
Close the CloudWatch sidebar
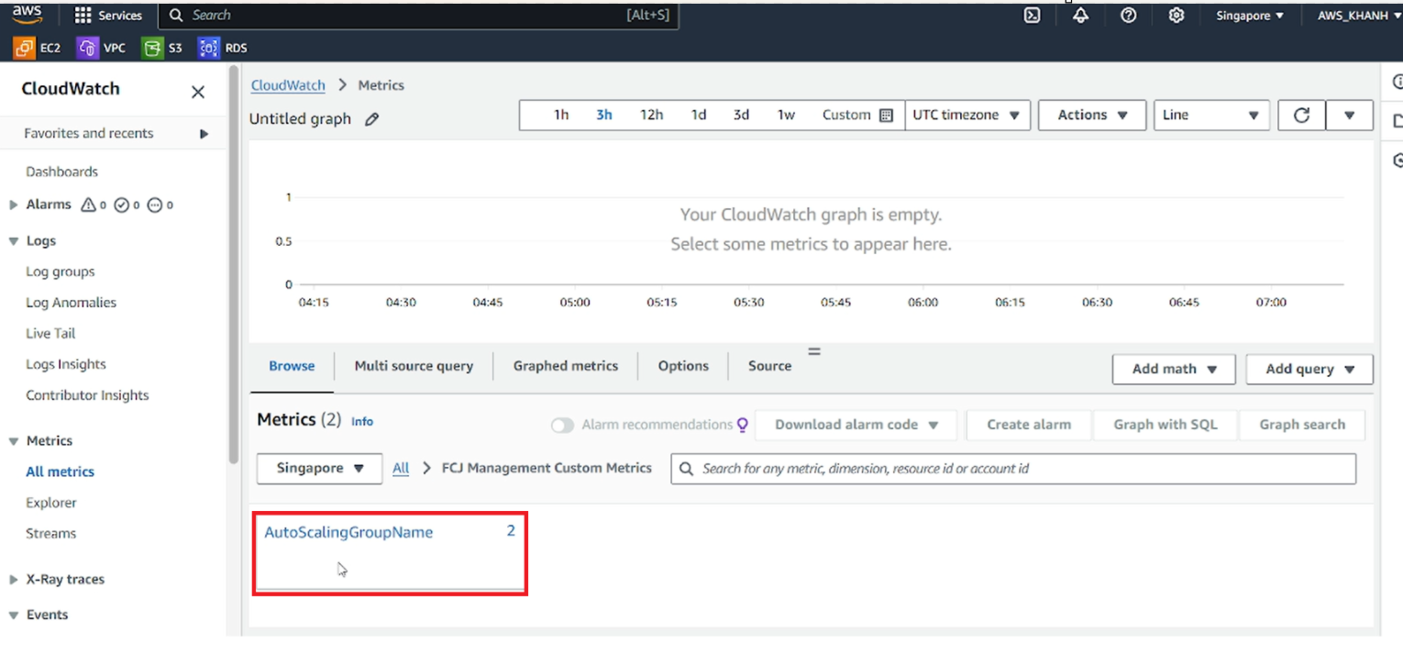[x=197, y=92]
